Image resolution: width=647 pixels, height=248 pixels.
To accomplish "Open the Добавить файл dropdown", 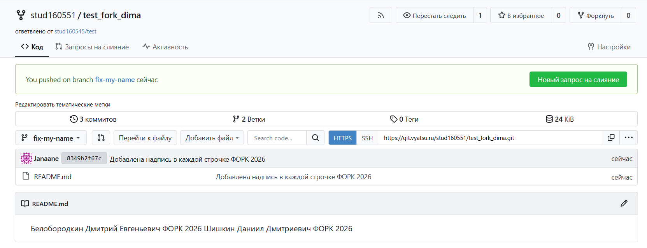I will click(212, 138).
